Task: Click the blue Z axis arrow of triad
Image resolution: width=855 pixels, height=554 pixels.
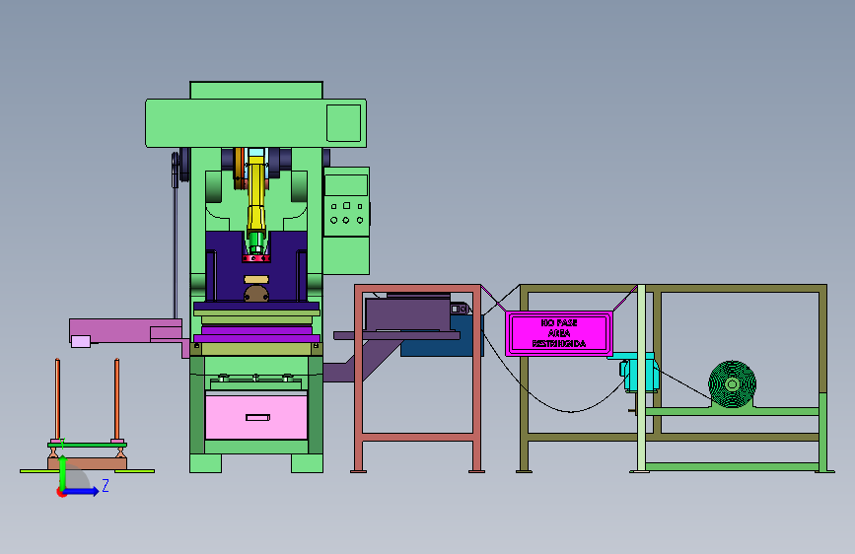Action: pos(82,491)
